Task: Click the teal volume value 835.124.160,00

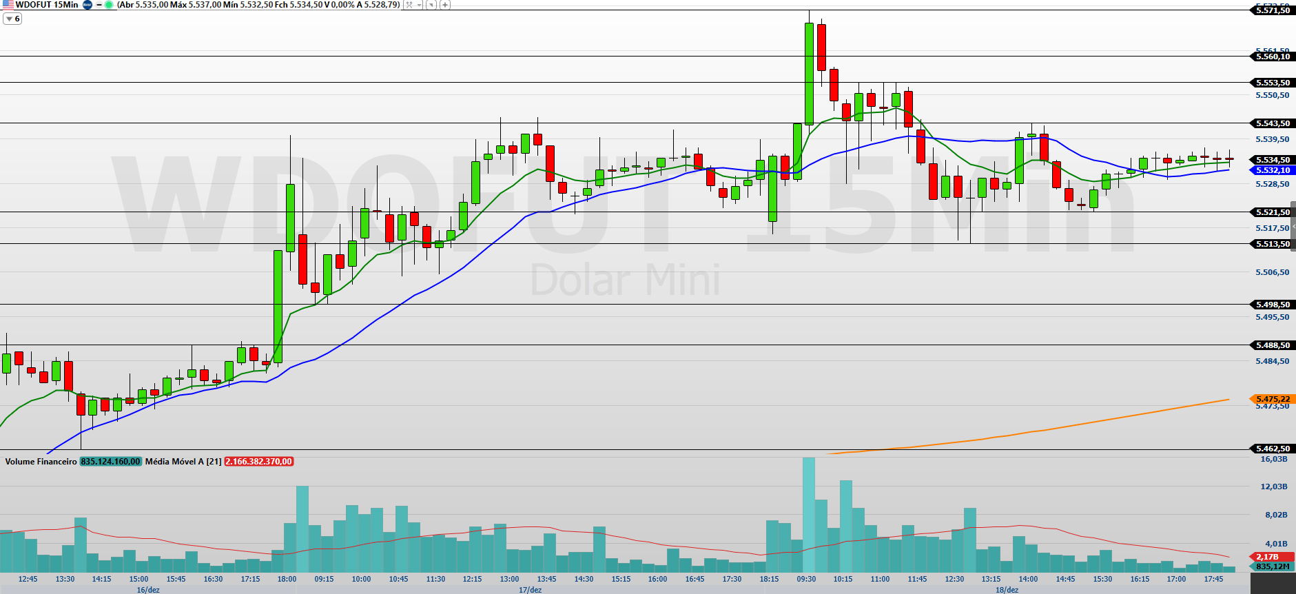Action: [110, 462]
